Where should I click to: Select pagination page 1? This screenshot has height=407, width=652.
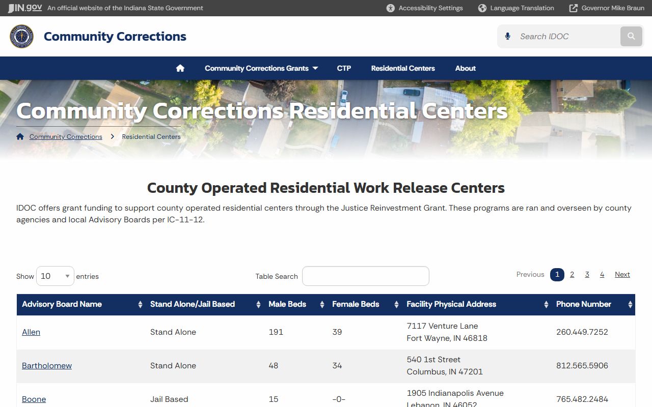(557, 275)
